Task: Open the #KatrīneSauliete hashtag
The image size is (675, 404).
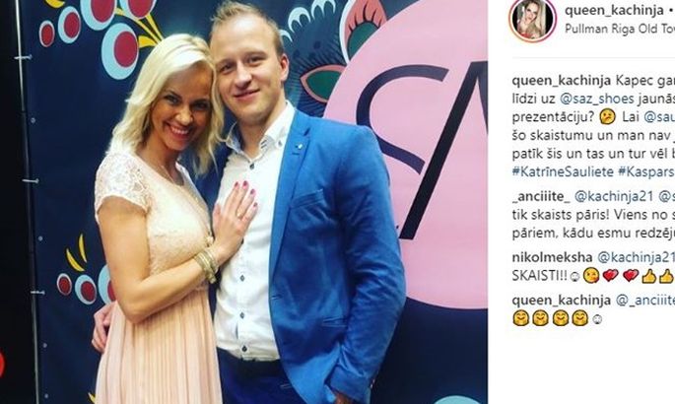Action: [x=563, y=171]
